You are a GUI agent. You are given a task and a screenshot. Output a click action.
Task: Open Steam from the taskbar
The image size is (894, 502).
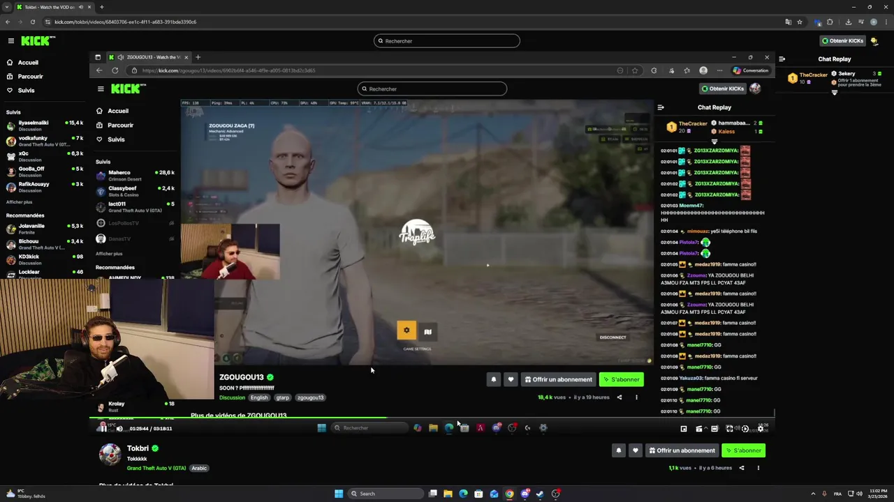tap(540, 494)
